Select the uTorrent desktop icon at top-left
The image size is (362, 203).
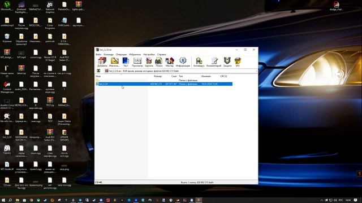(x=7, y=6)
